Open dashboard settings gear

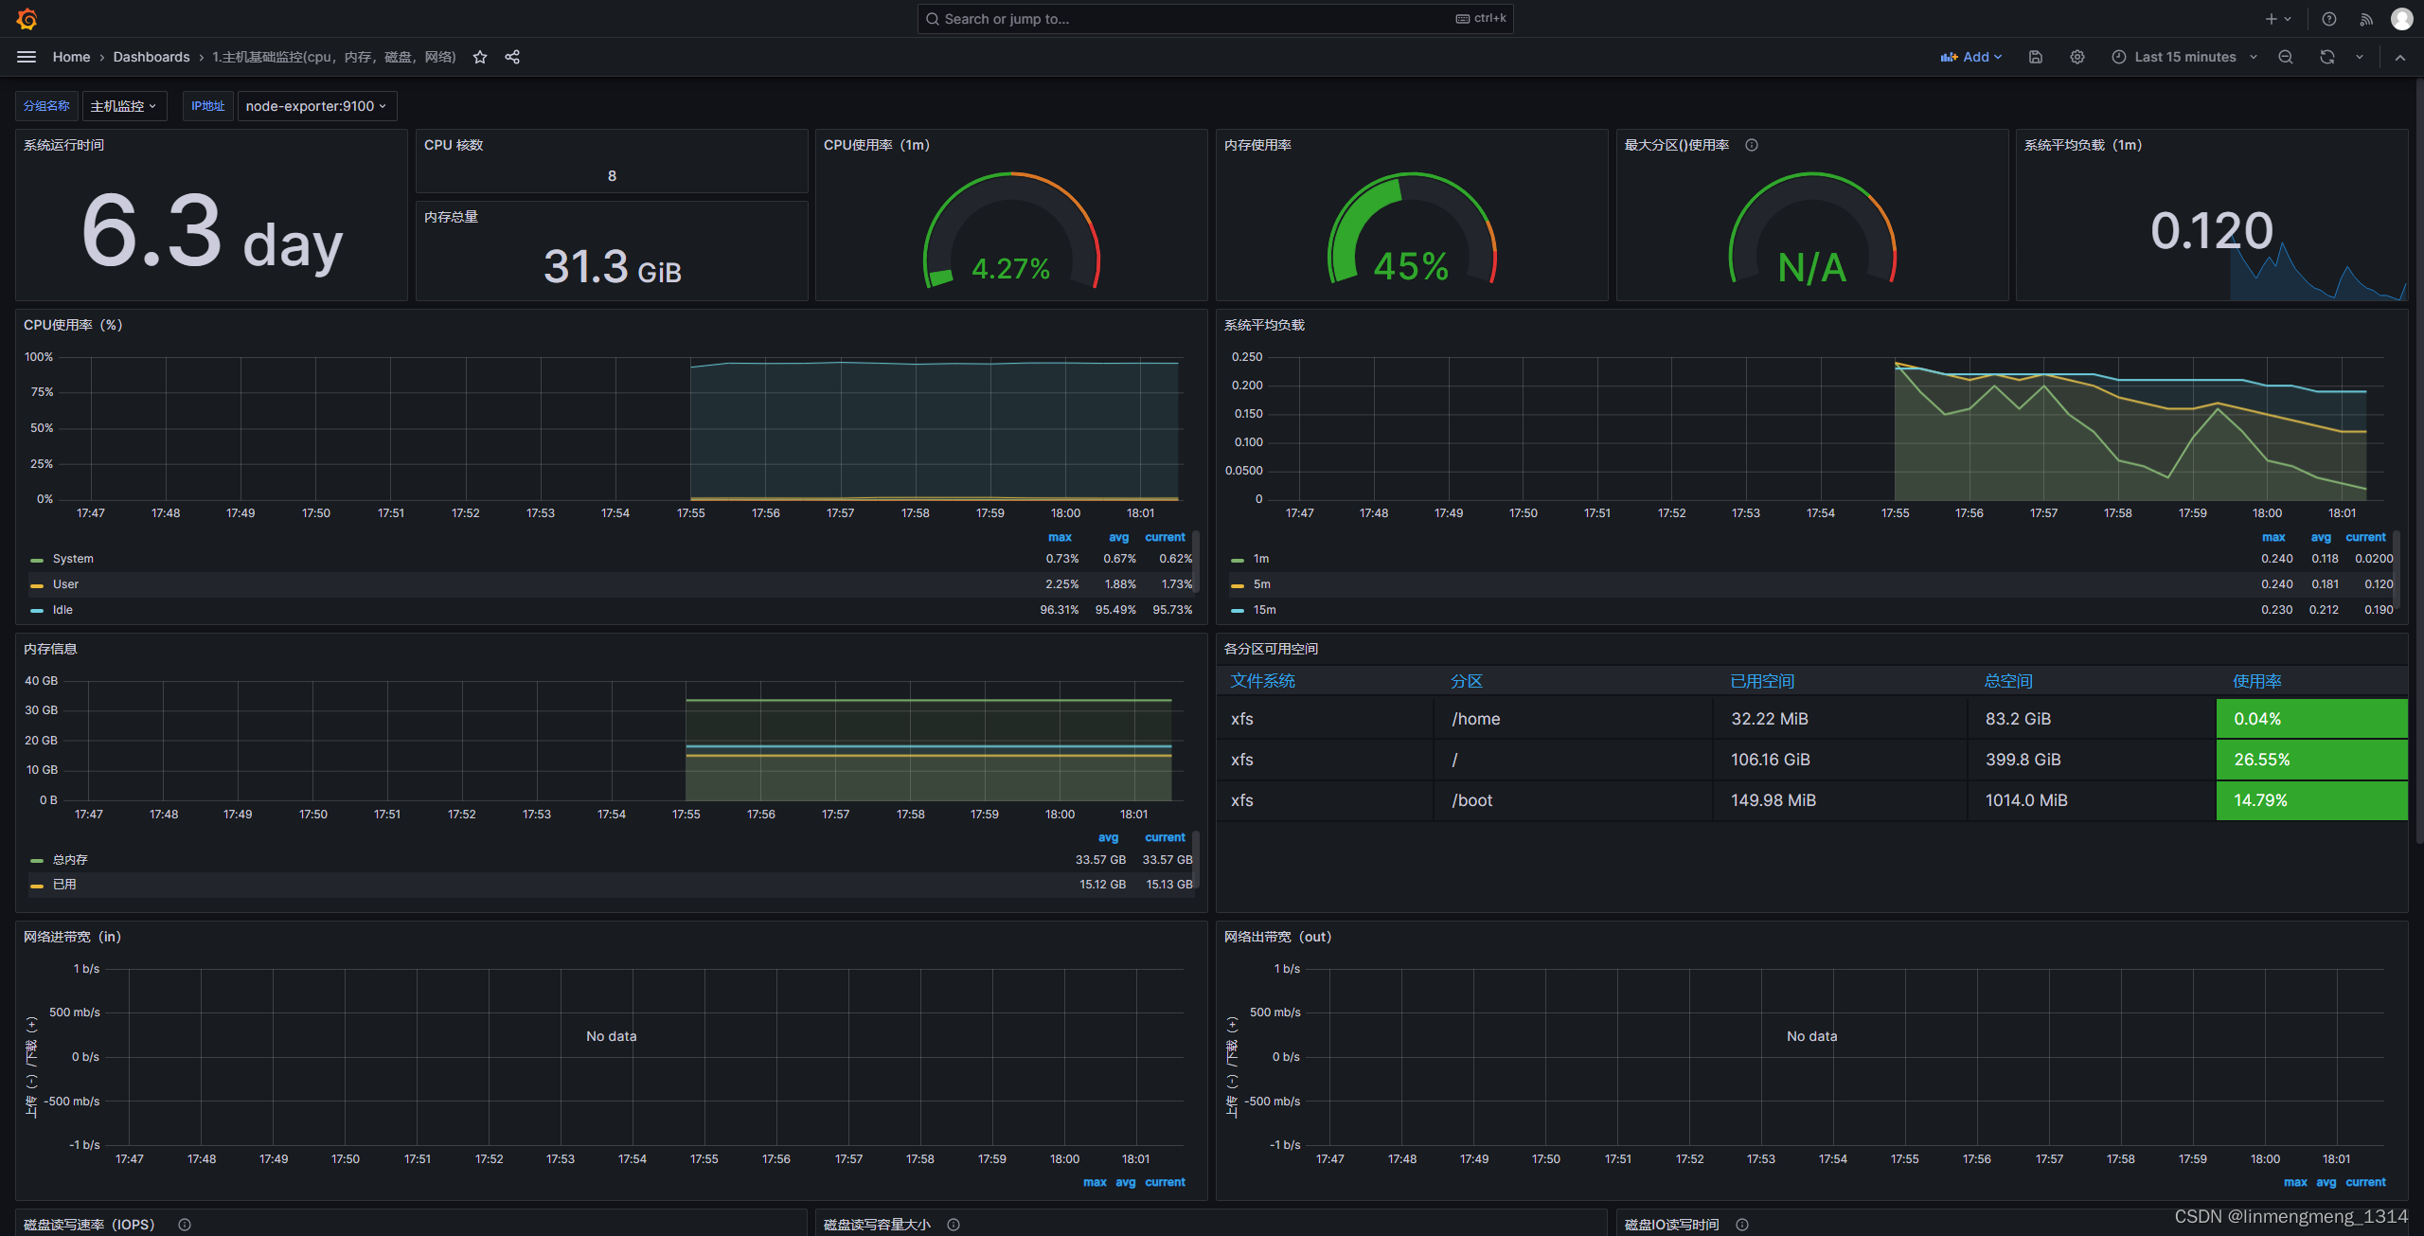click(x=2077, y=57)
